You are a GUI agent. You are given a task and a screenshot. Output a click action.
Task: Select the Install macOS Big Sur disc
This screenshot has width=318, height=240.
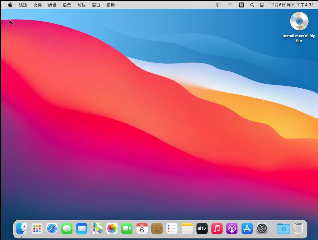coord(299,21)
